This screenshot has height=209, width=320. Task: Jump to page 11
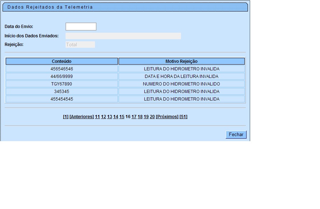[97, 117]
